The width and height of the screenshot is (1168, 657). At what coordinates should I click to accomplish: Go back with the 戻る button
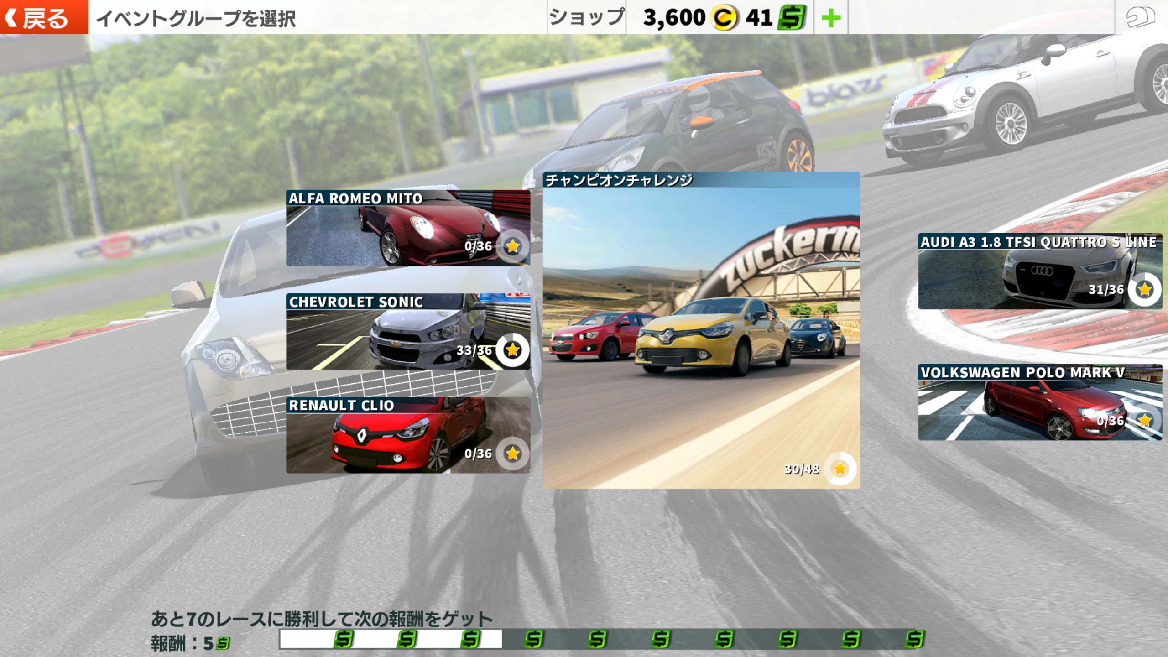(44, 17)
